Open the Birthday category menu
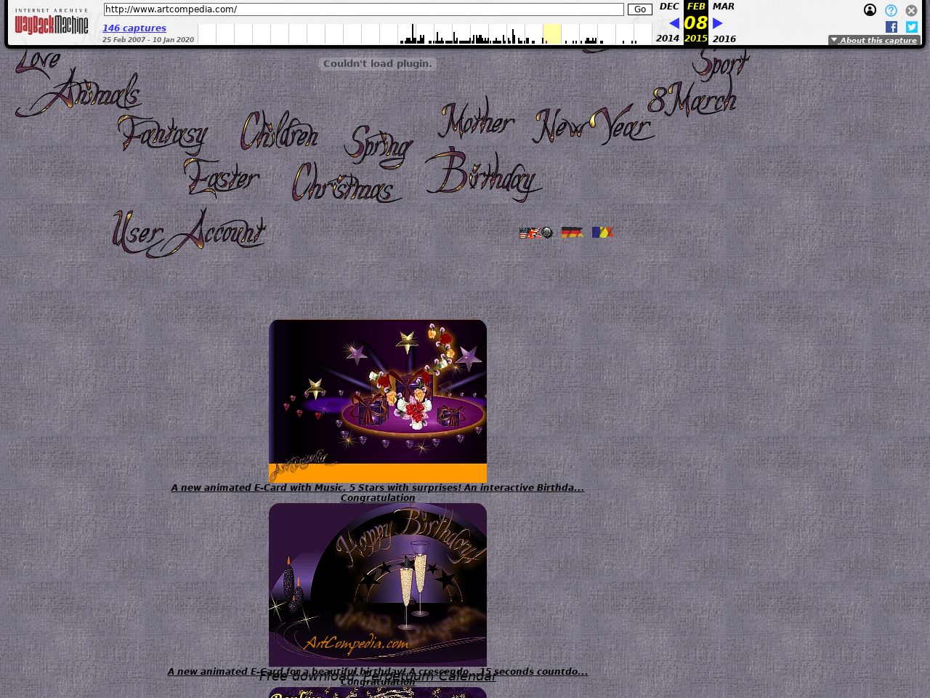The image size is (930, 698). point(483,176)
